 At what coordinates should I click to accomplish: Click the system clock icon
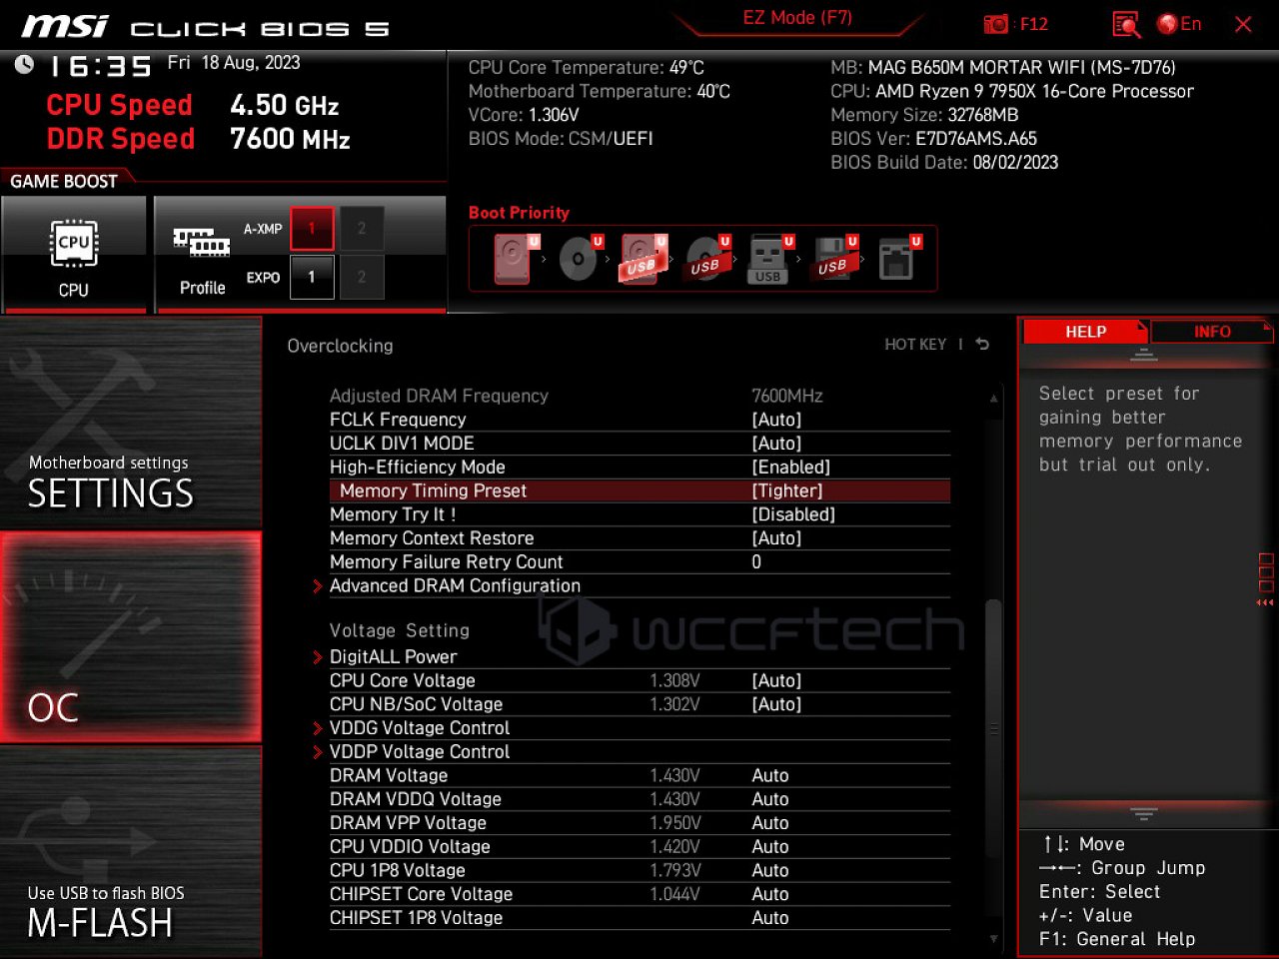coord(24,65)
